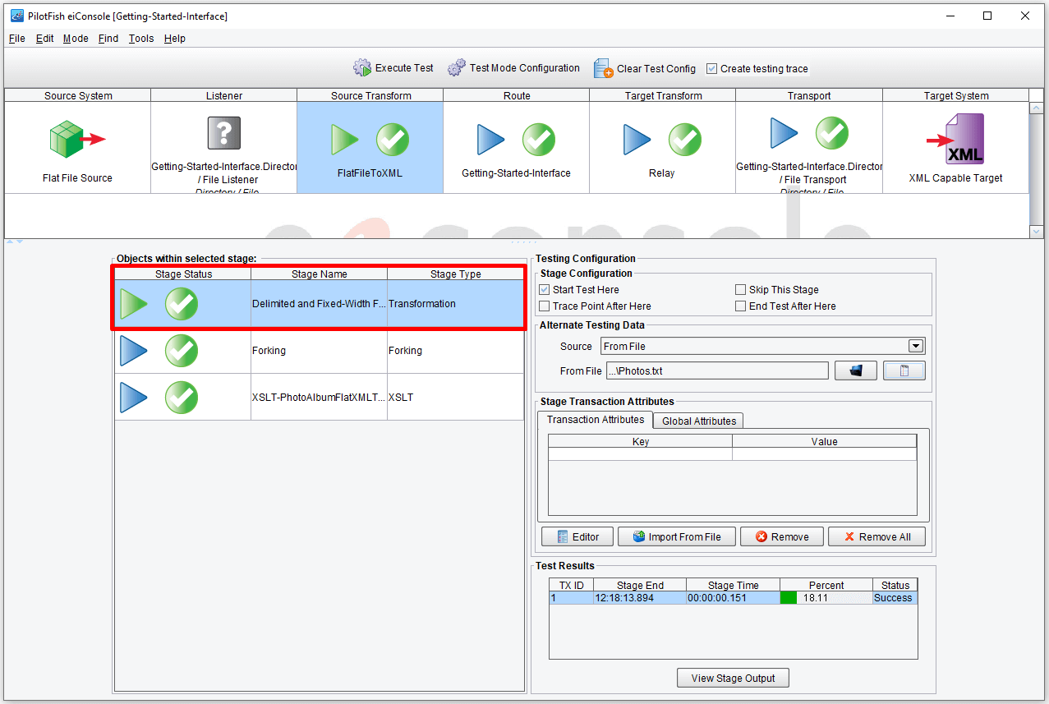Click the Stage End column header

point(640,586)
